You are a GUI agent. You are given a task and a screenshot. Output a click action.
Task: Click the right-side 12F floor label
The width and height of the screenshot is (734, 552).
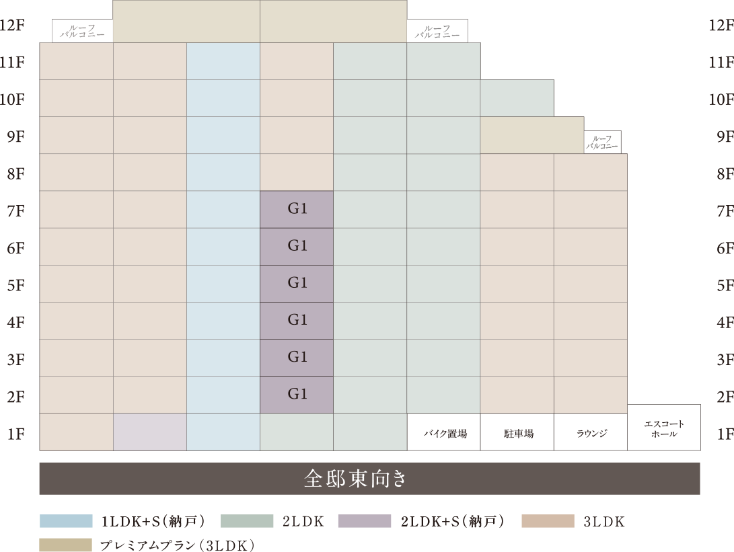point(721,25)
